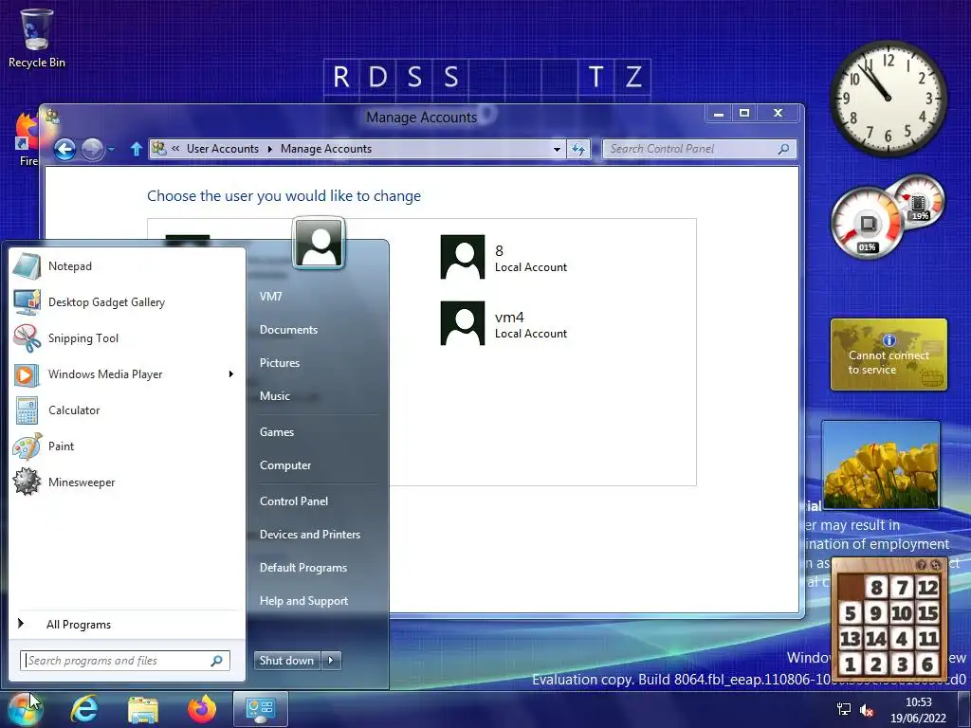Image resolution: width=971 pixels, height=728 pixels.
Task: Click the clock gadget
Action: click(x=888, y=99)
